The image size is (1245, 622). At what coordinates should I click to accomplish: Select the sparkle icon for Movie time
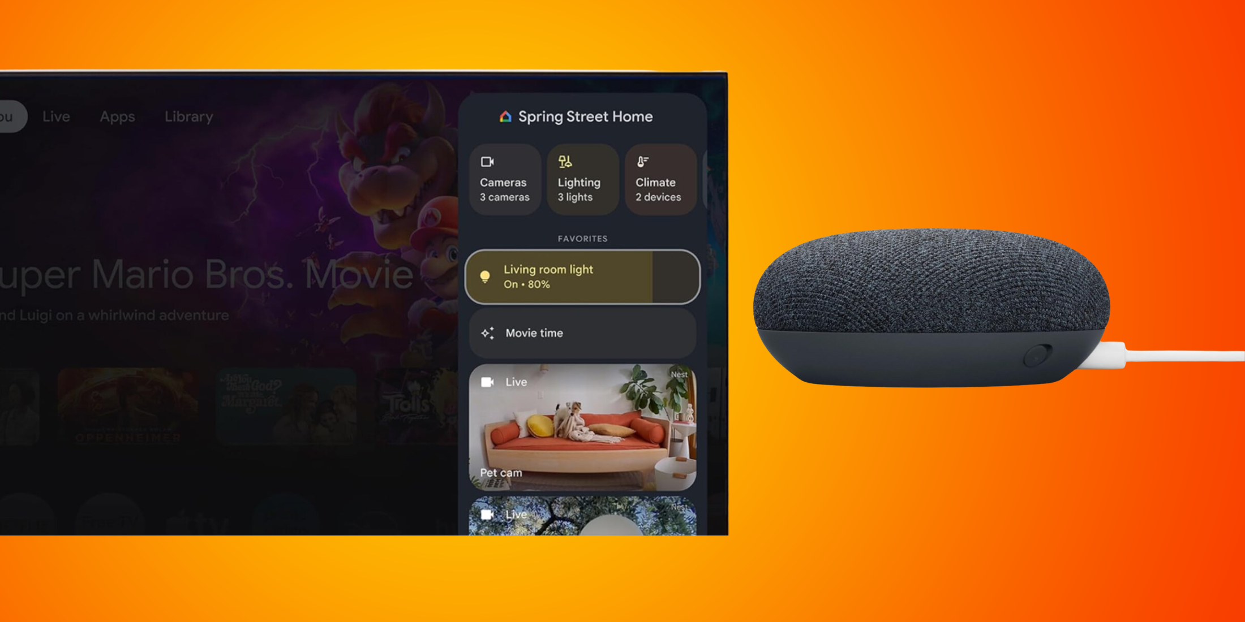pyautogui.click(x=487, y=332)
